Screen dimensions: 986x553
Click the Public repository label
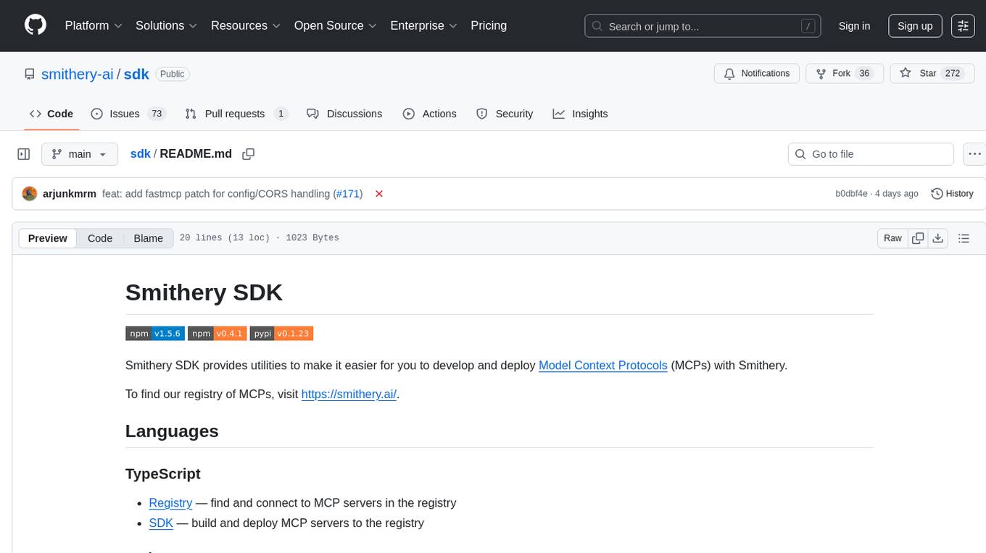172,74
